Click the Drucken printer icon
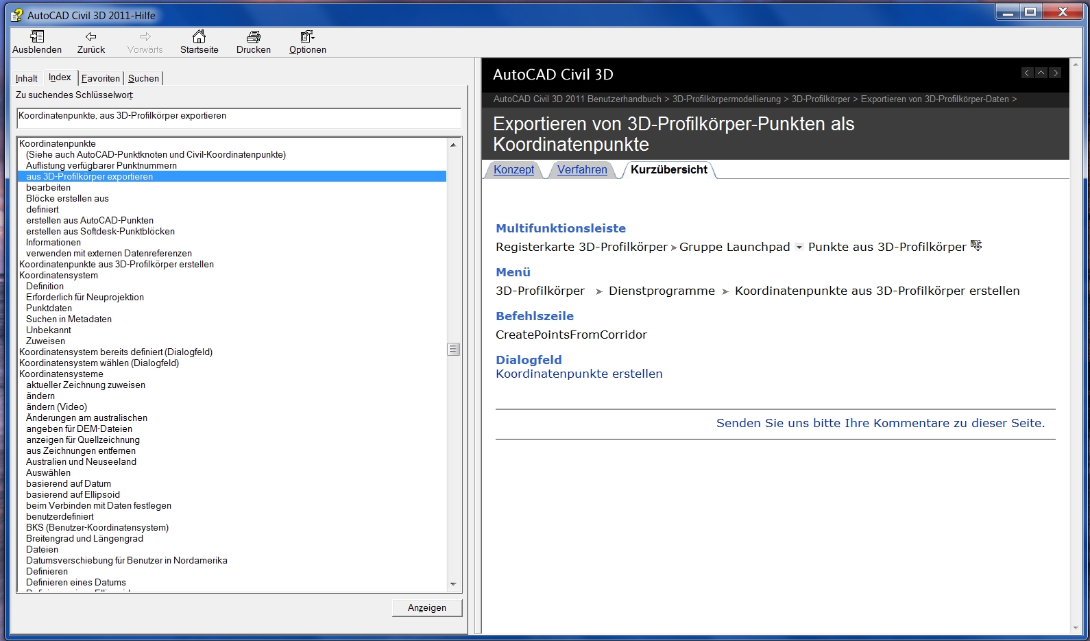The height and width of the screenshot is (641, 1090). (254, 36)
